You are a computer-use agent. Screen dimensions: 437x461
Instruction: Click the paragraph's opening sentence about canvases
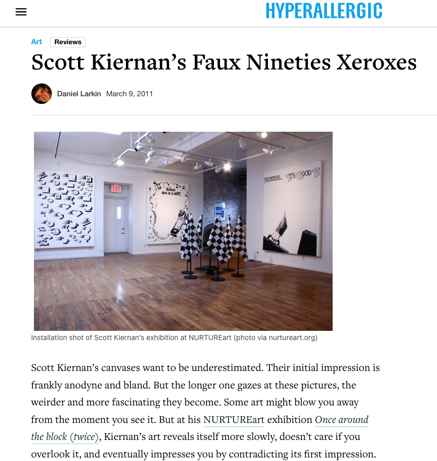[147, 367]
